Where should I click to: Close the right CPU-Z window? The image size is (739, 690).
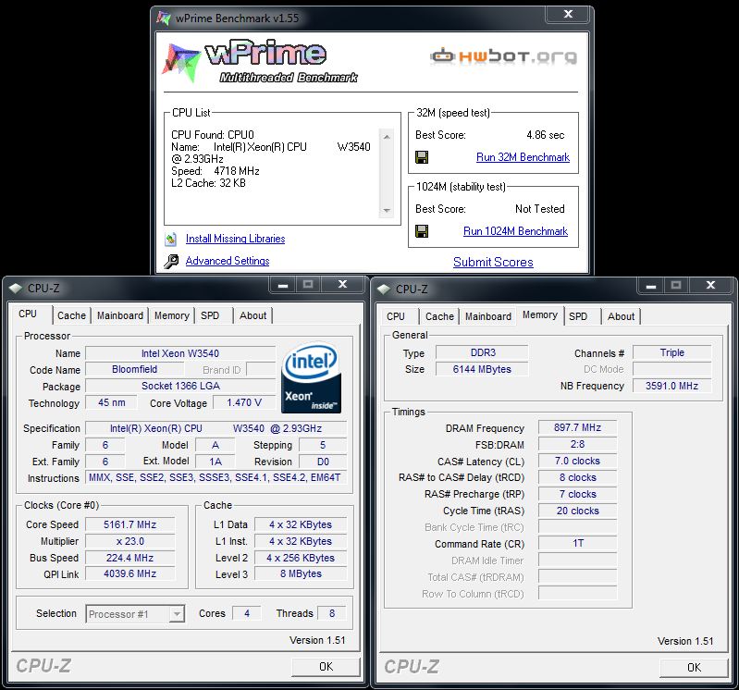(710, 286)
